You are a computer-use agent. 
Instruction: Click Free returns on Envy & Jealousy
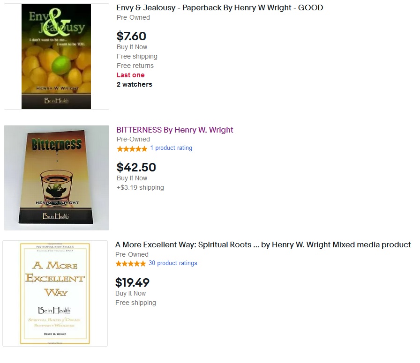click(x=135, y=66)
